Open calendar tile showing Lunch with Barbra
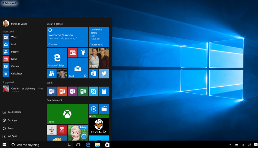258x148 pixels. [99, 37]
